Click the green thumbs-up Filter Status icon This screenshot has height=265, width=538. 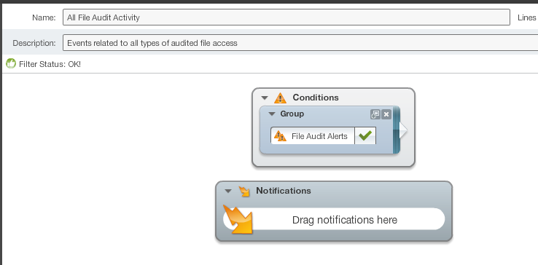coord(11,63)
